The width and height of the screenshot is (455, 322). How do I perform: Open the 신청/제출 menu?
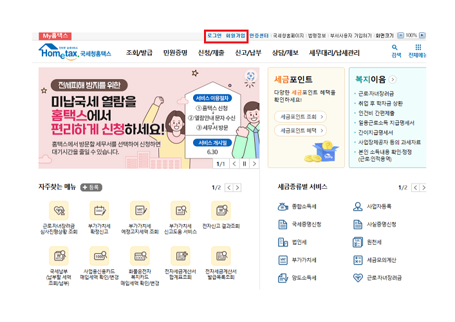pos(211,53)
